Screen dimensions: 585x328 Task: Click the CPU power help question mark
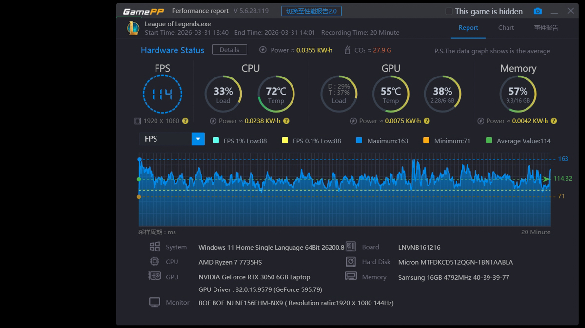pyautogui.click(x=286, y=121)
